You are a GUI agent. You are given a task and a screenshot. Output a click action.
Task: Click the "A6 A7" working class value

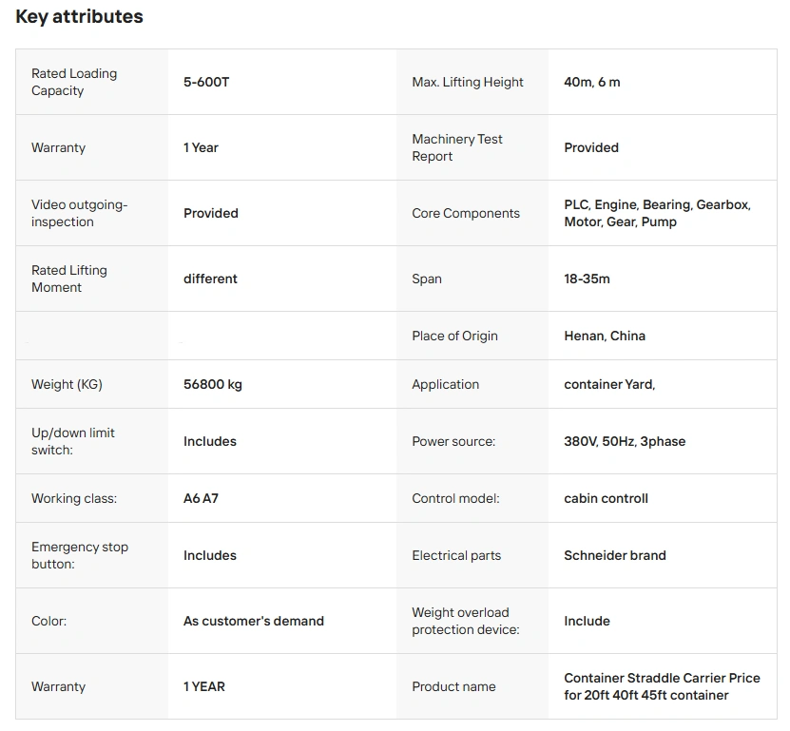point(201,498)
